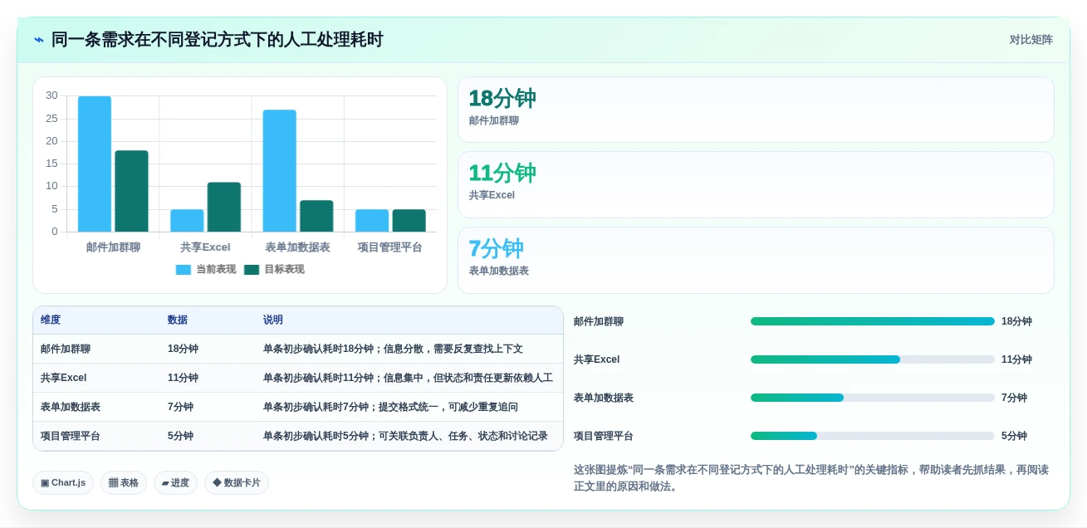Click the 数据卡片 tag chip
Viewport: 1087px width, 528px height.
click(237, 483)
